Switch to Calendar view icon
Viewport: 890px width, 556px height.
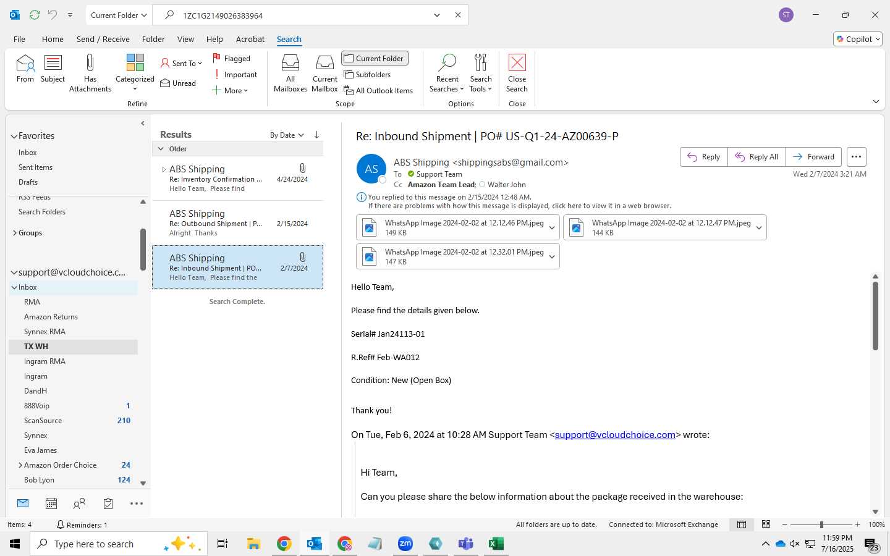[x=51, y=503]
